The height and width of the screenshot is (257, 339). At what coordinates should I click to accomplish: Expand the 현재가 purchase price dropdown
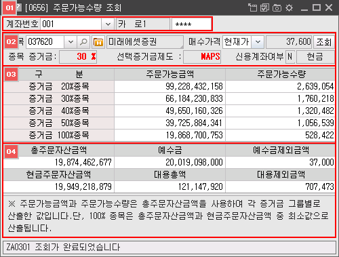coord(258,42)
